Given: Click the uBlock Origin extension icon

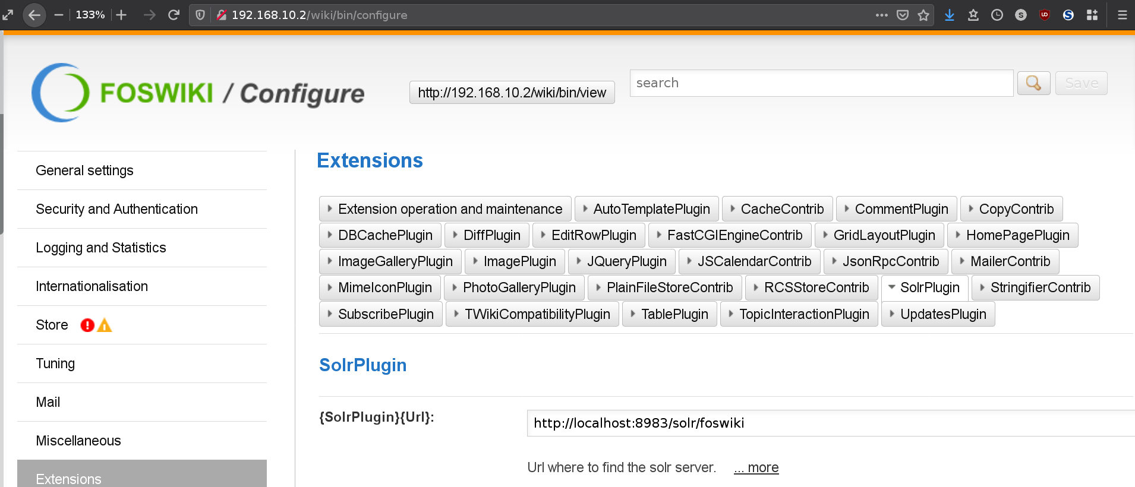Looking at the screenshot, I should [x=1045, y=15].
